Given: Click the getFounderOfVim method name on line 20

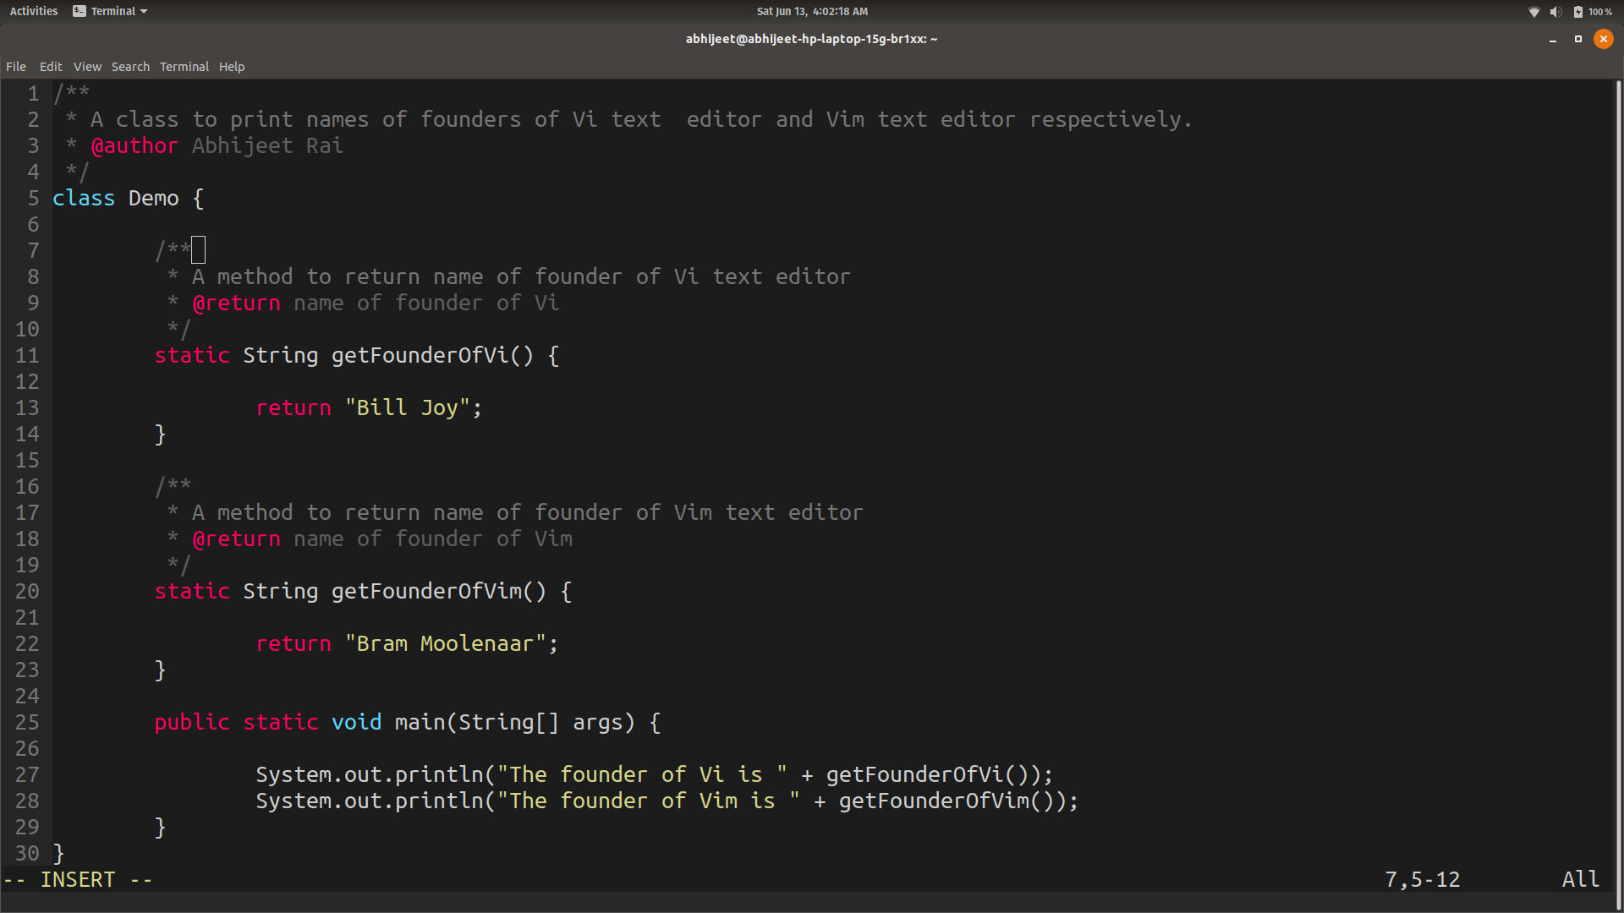Looking at the screenshot, I should [x=426, y=592].
